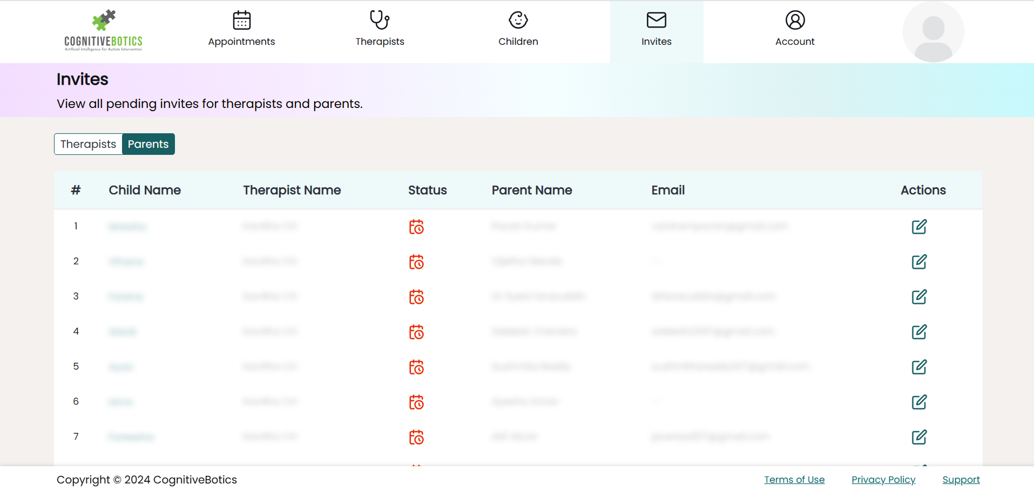
Task: Open the Appointments calendar nav item
Action: click(x=241, y=30)
